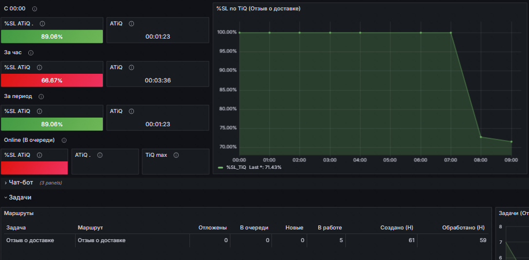Screen dimensions: 529x260
Task: Click red 66.67% hourly %SL ATiQ gauge
Action: pyautogui.click(x=52, y=81)
